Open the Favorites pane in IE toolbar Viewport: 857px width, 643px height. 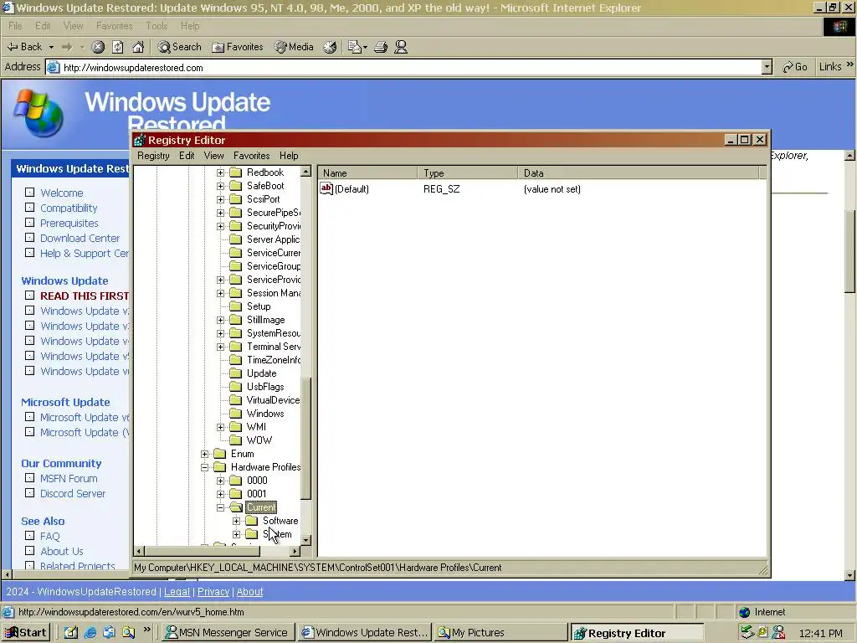coord(238,47)
